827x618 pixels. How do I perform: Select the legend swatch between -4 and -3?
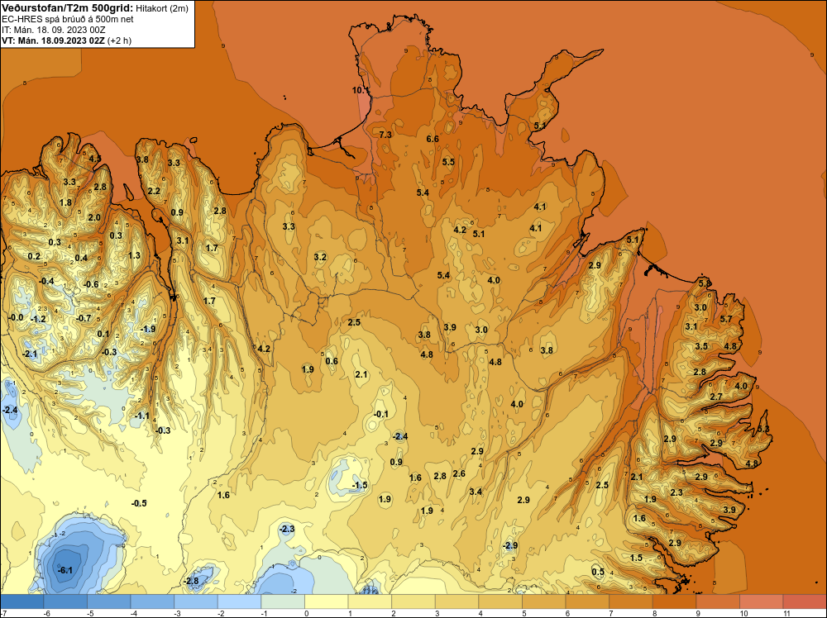(x=152, y=601)
